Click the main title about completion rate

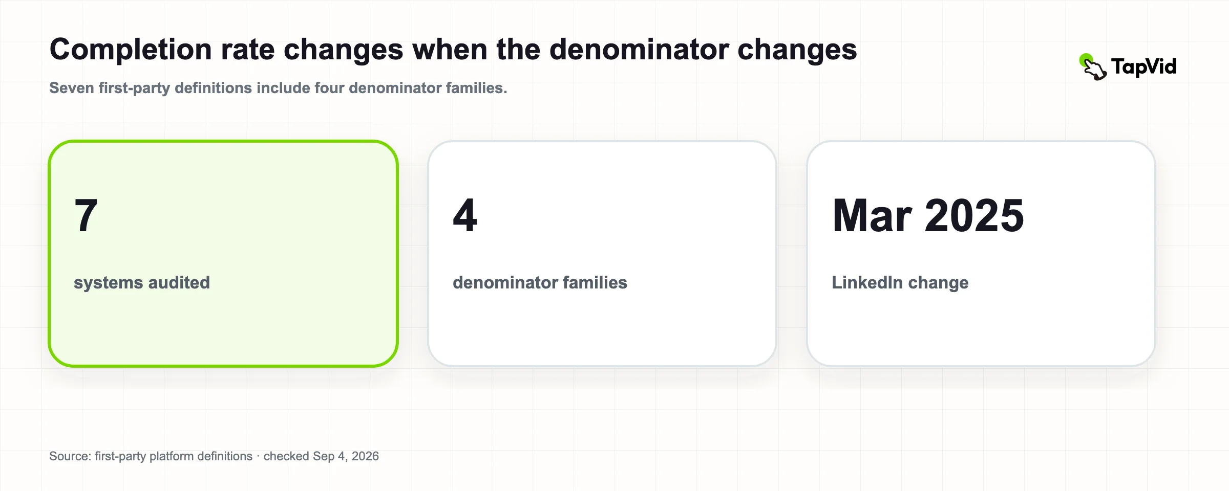pyautogui.click(x=453, y=50)
